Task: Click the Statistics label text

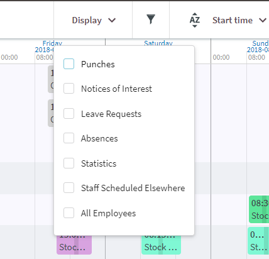Action: point(99,163)
